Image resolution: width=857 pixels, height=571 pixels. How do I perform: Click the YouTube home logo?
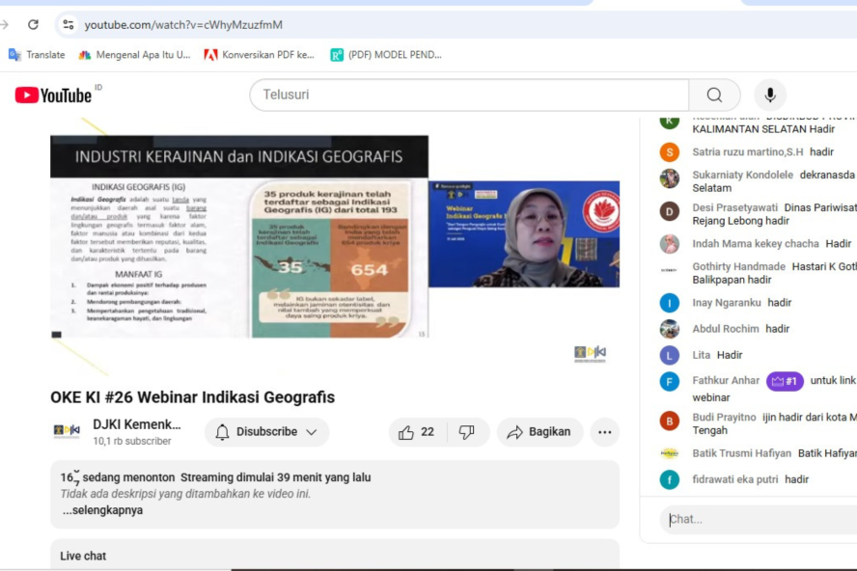[x=53, y=95]
